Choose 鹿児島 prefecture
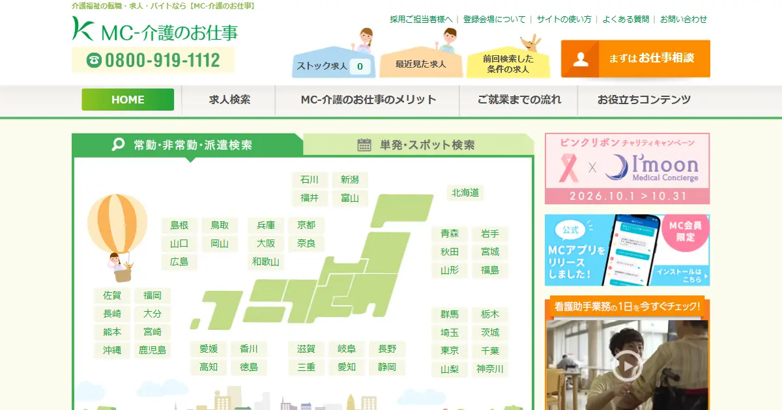 click(x=152, y=350)
